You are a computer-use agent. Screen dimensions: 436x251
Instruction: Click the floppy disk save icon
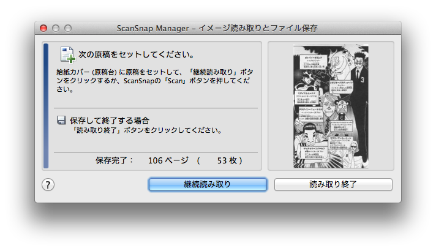pyautogui.click(x=61, y=120)
